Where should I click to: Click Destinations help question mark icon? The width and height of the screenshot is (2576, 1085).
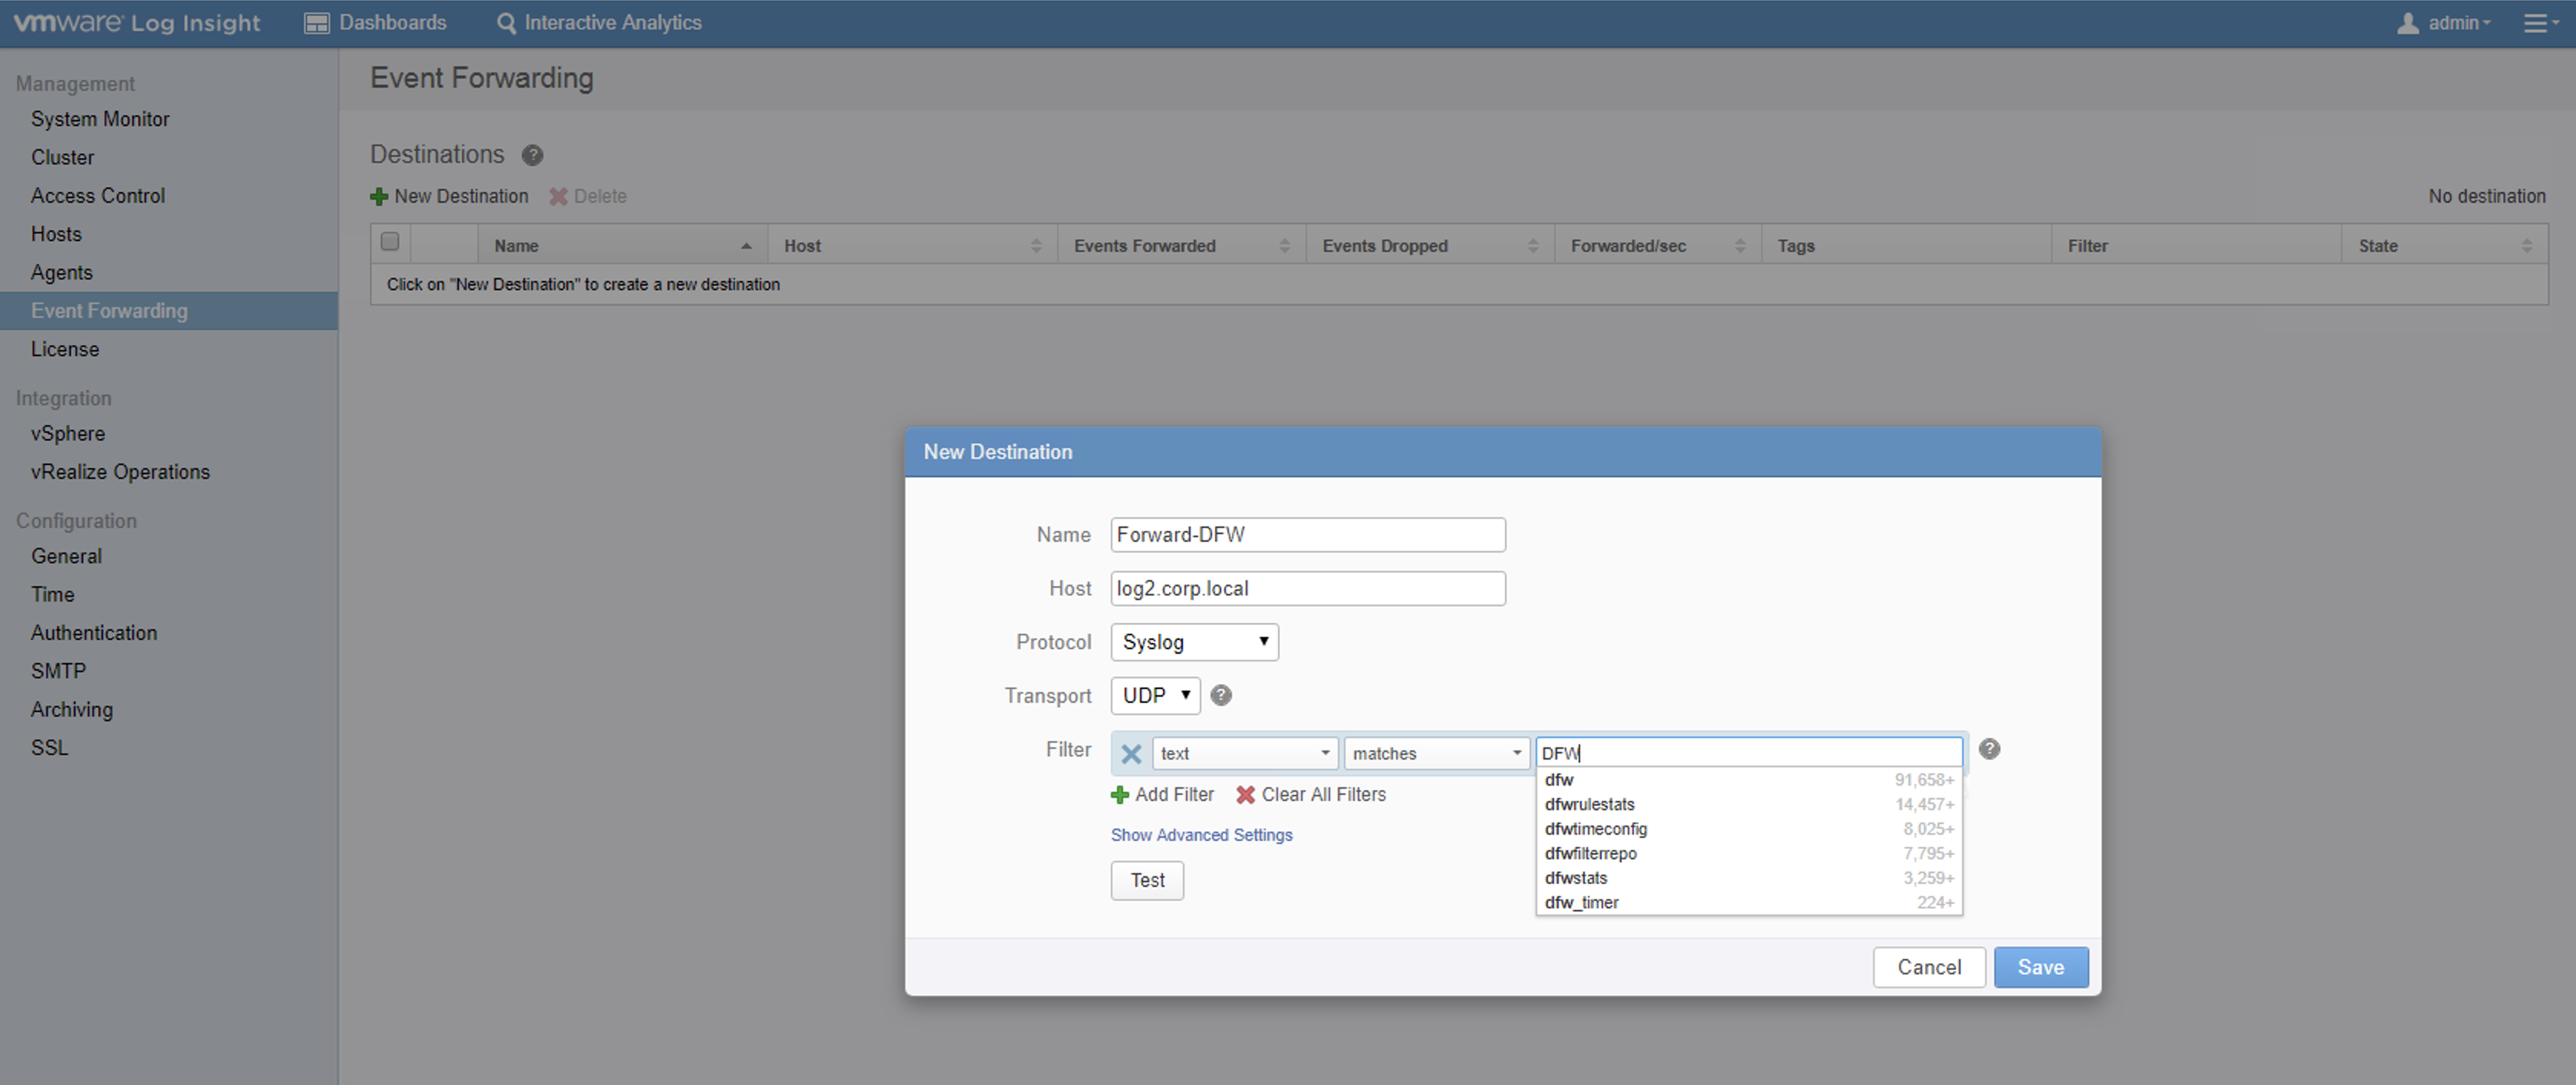[x=532, y=155]
